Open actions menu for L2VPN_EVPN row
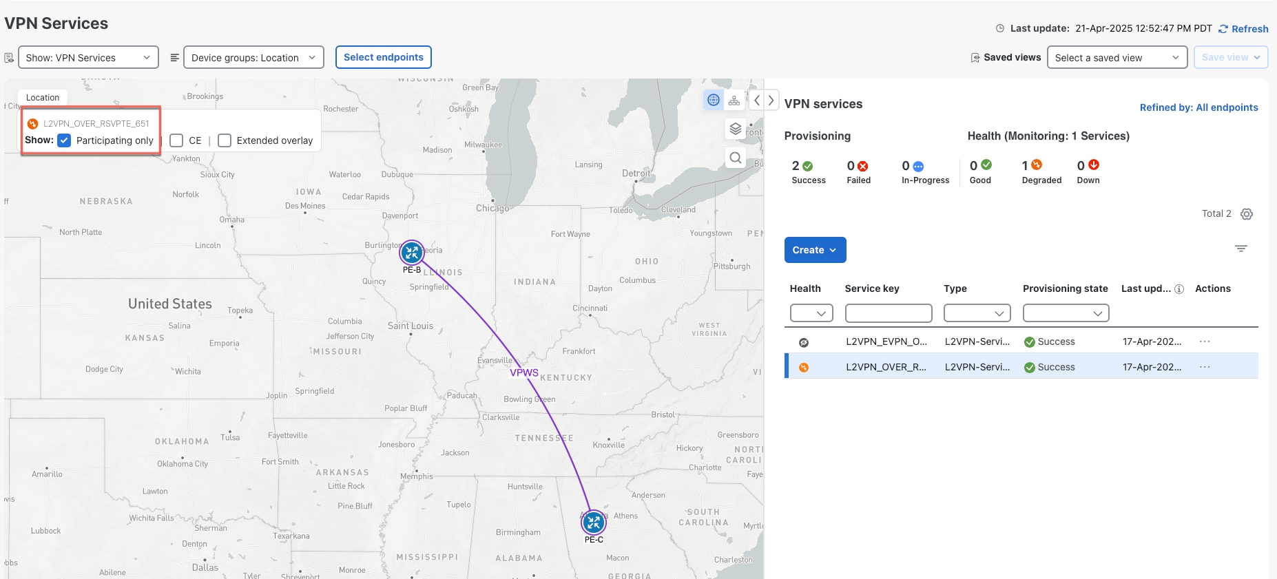The height and width of the screenshot is (579, 1277). (x=1204, y=341)
